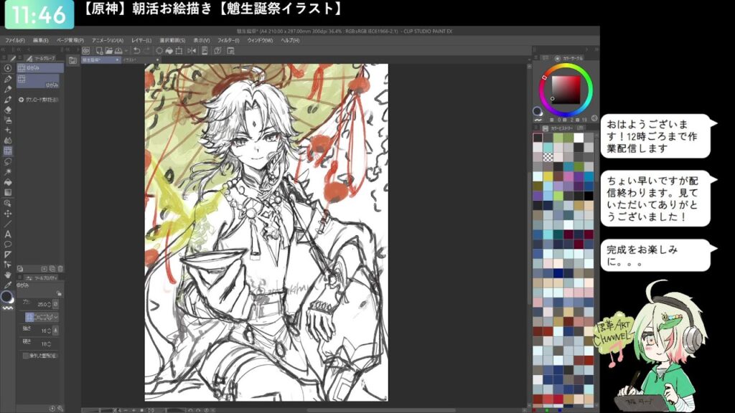Toggle the checkbox in Tool Property panel
This screenshot has width=735, height=413.
tap(26, 355)
